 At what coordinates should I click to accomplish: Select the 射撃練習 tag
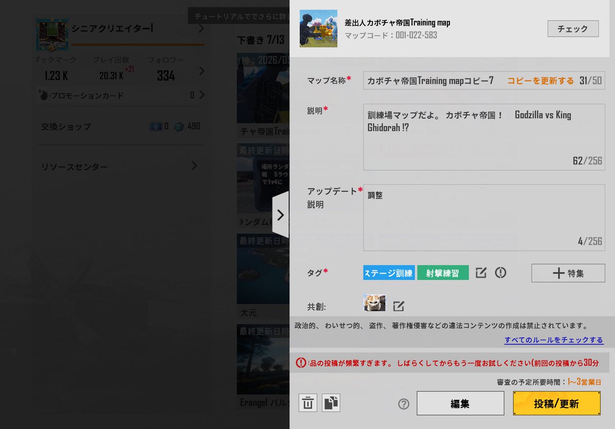click(x=443, y=273)
